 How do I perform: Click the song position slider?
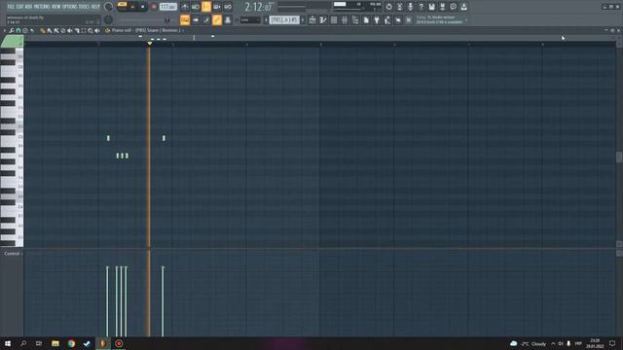145,19
